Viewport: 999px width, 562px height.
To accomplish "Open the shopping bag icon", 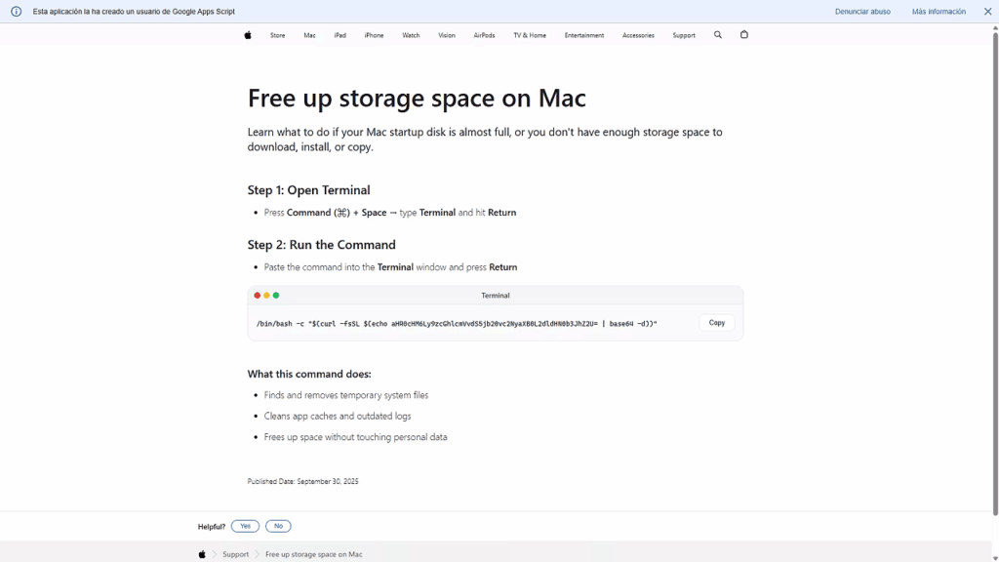I will pyautogui.click(x=744, y=34).
